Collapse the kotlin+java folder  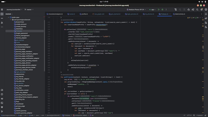click(9, 17)
